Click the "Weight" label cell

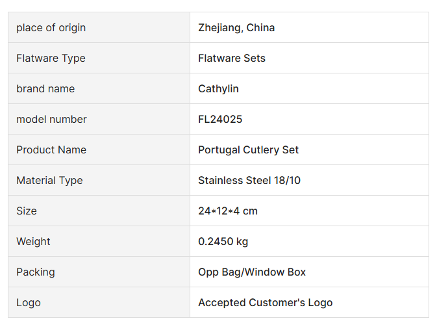pos(33,241)
